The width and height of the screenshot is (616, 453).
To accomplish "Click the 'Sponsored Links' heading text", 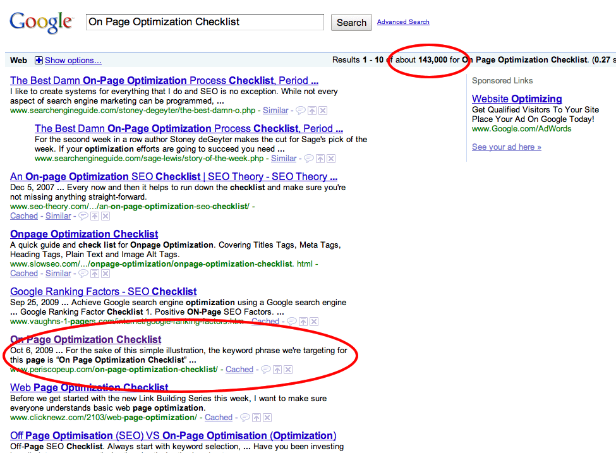I will pos(502,80).
